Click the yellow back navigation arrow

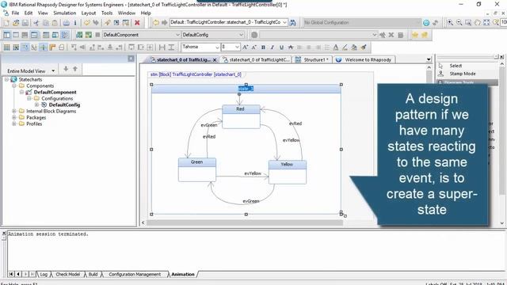[x=156, y=23]
